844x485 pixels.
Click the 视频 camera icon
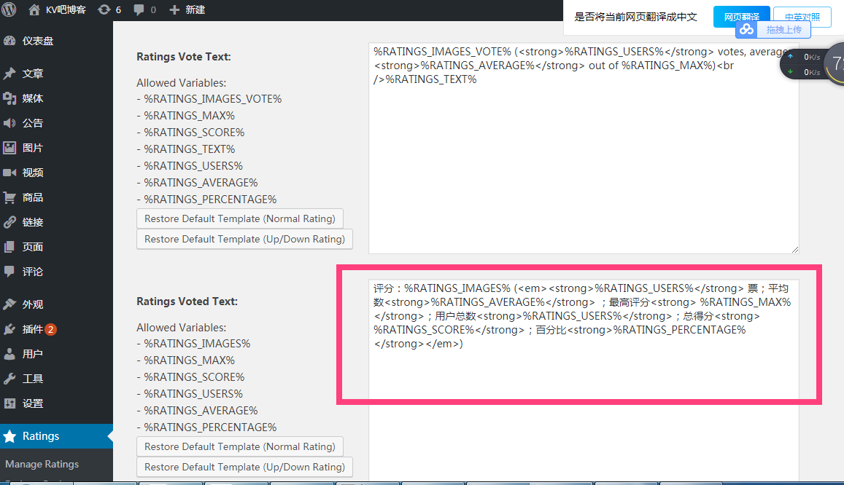[9, 173]
